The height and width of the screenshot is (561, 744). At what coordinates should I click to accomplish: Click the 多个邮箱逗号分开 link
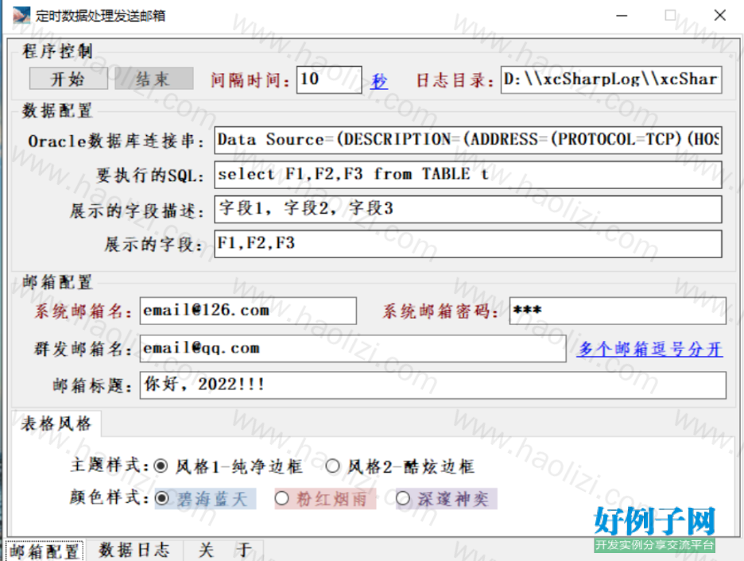(649, 350)
